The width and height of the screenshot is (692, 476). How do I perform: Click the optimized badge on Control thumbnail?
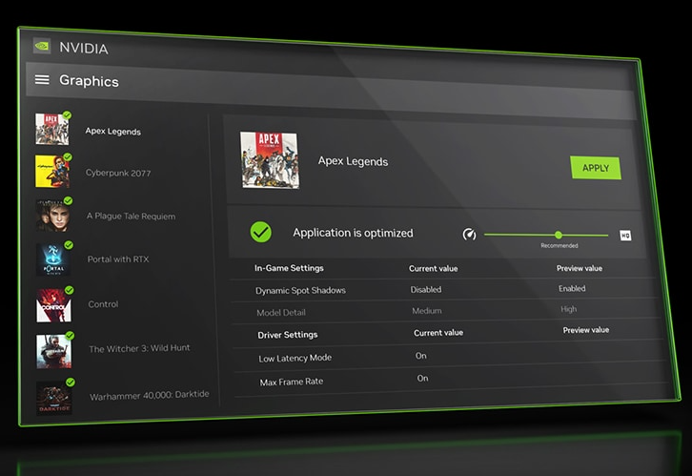coord(70,290)
